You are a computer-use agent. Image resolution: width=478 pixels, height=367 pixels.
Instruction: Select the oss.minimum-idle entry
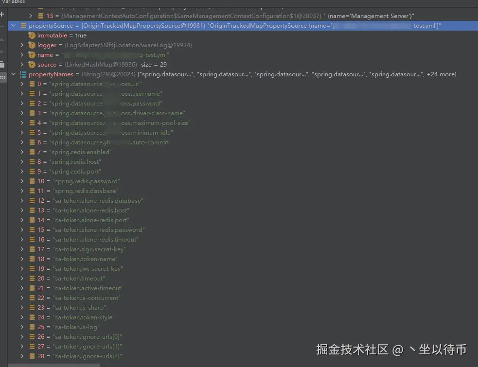[x=105, y=133]
